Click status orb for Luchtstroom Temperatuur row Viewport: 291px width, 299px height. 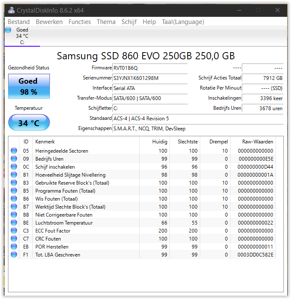[14, 223]
